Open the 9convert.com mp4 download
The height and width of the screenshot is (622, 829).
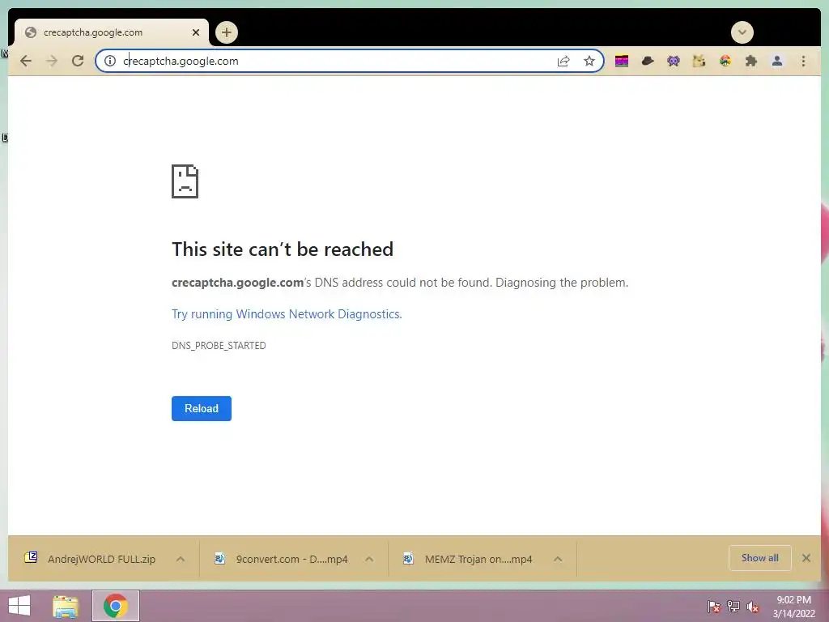pos(281,559)
